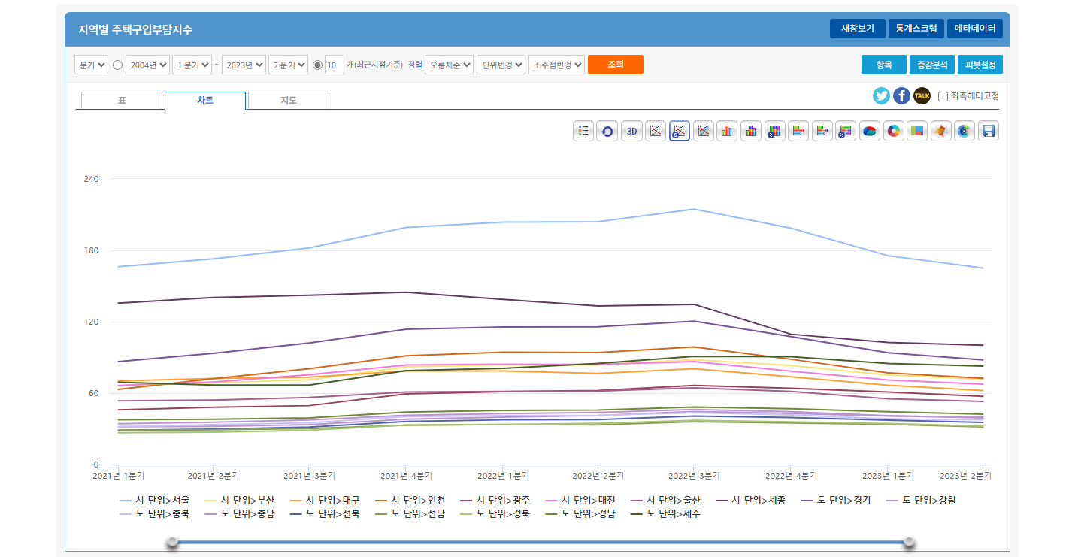Enable the 좌측헤더고정 checkbox

pyautogui.click(x=943, y=96)
